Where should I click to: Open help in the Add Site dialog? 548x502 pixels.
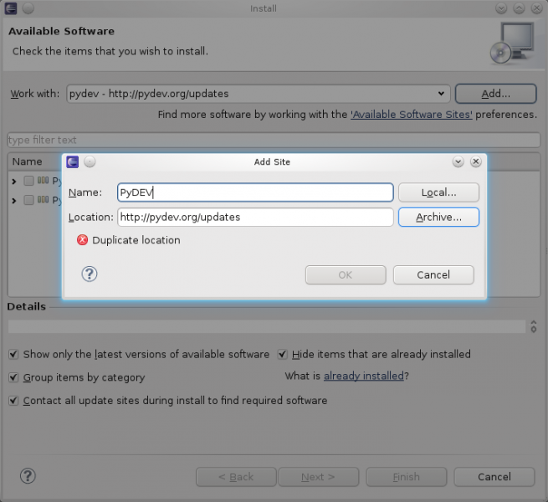point(90,274)
